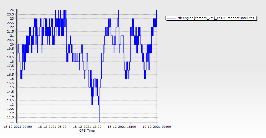
Task: Click the y-axis label reading 22,5
Action: 11,23
